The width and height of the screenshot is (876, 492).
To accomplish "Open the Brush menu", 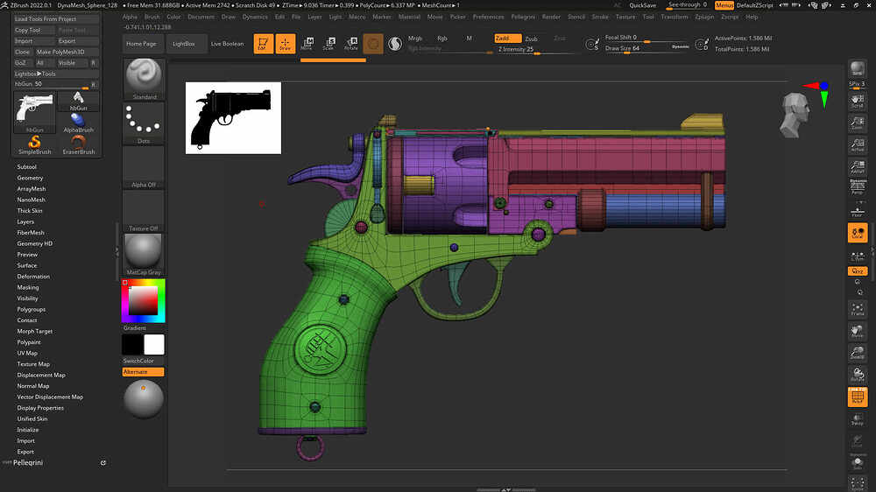I will pos(152,17).
